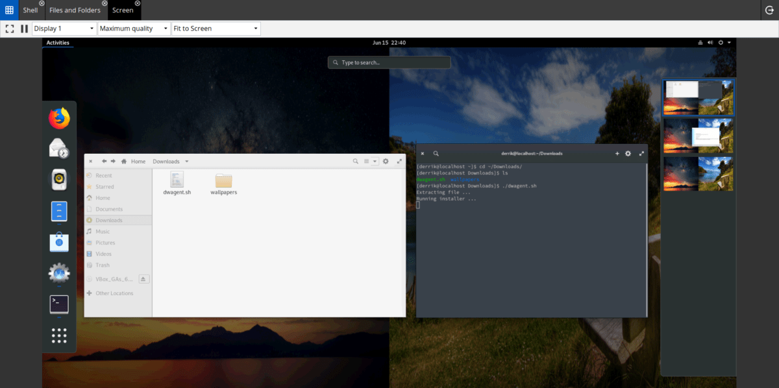779x388 pixels.
Task: Open the Fit to Screen dropdown
Action: tap(216, 29)
